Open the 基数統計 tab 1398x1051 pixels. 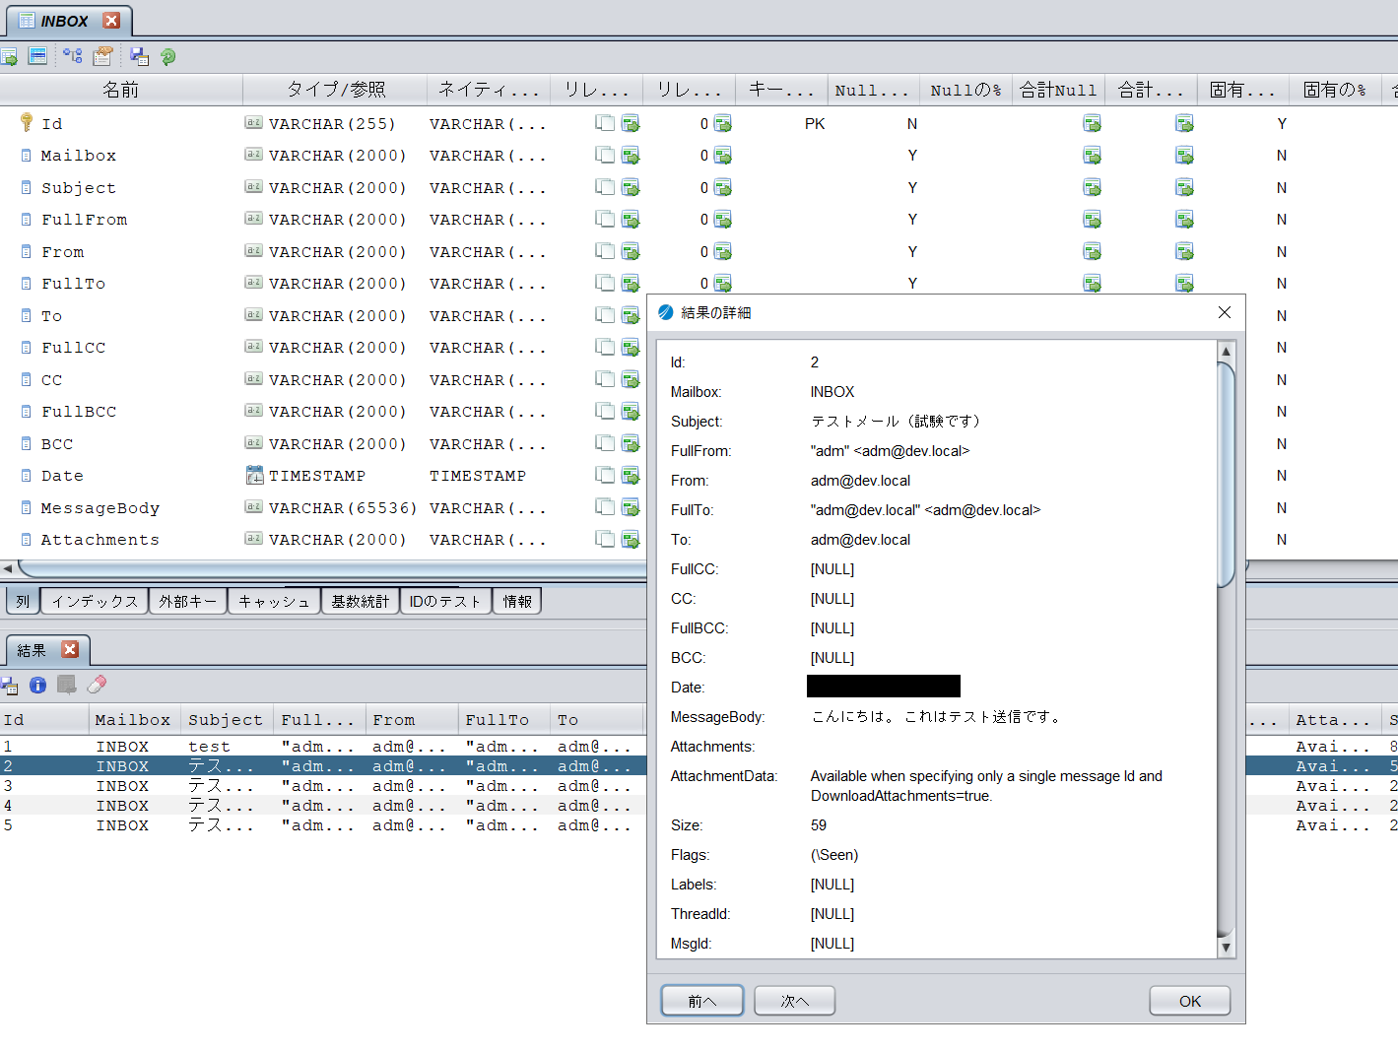pos(361,601)
